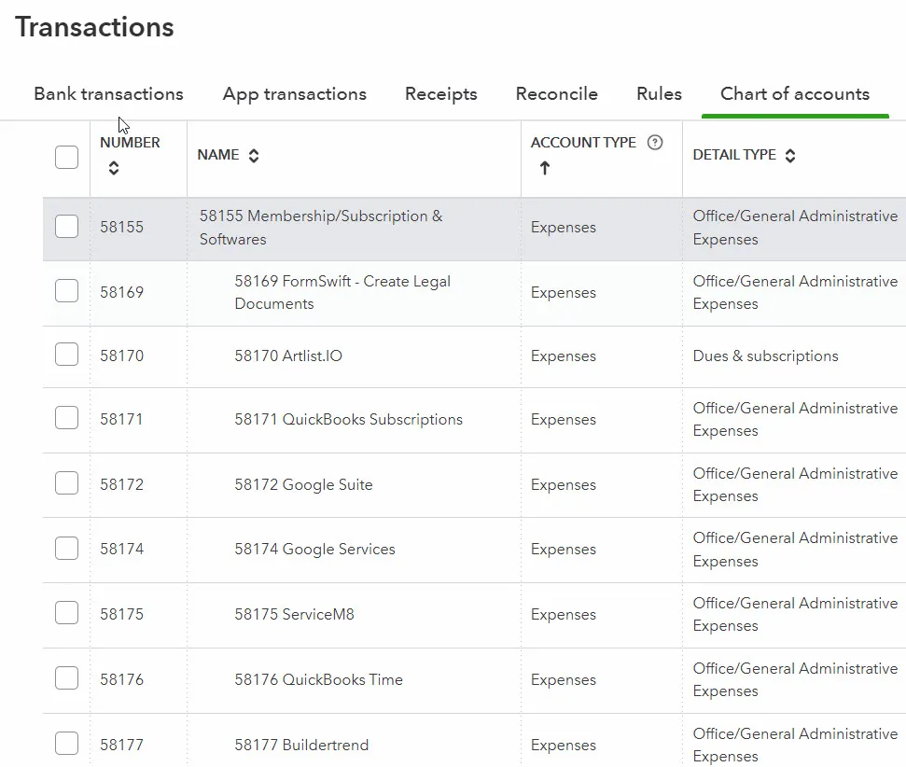Sort accounts by Name column arrows
This screenshot has width=906, height=767.
click(x=254, y=156)
